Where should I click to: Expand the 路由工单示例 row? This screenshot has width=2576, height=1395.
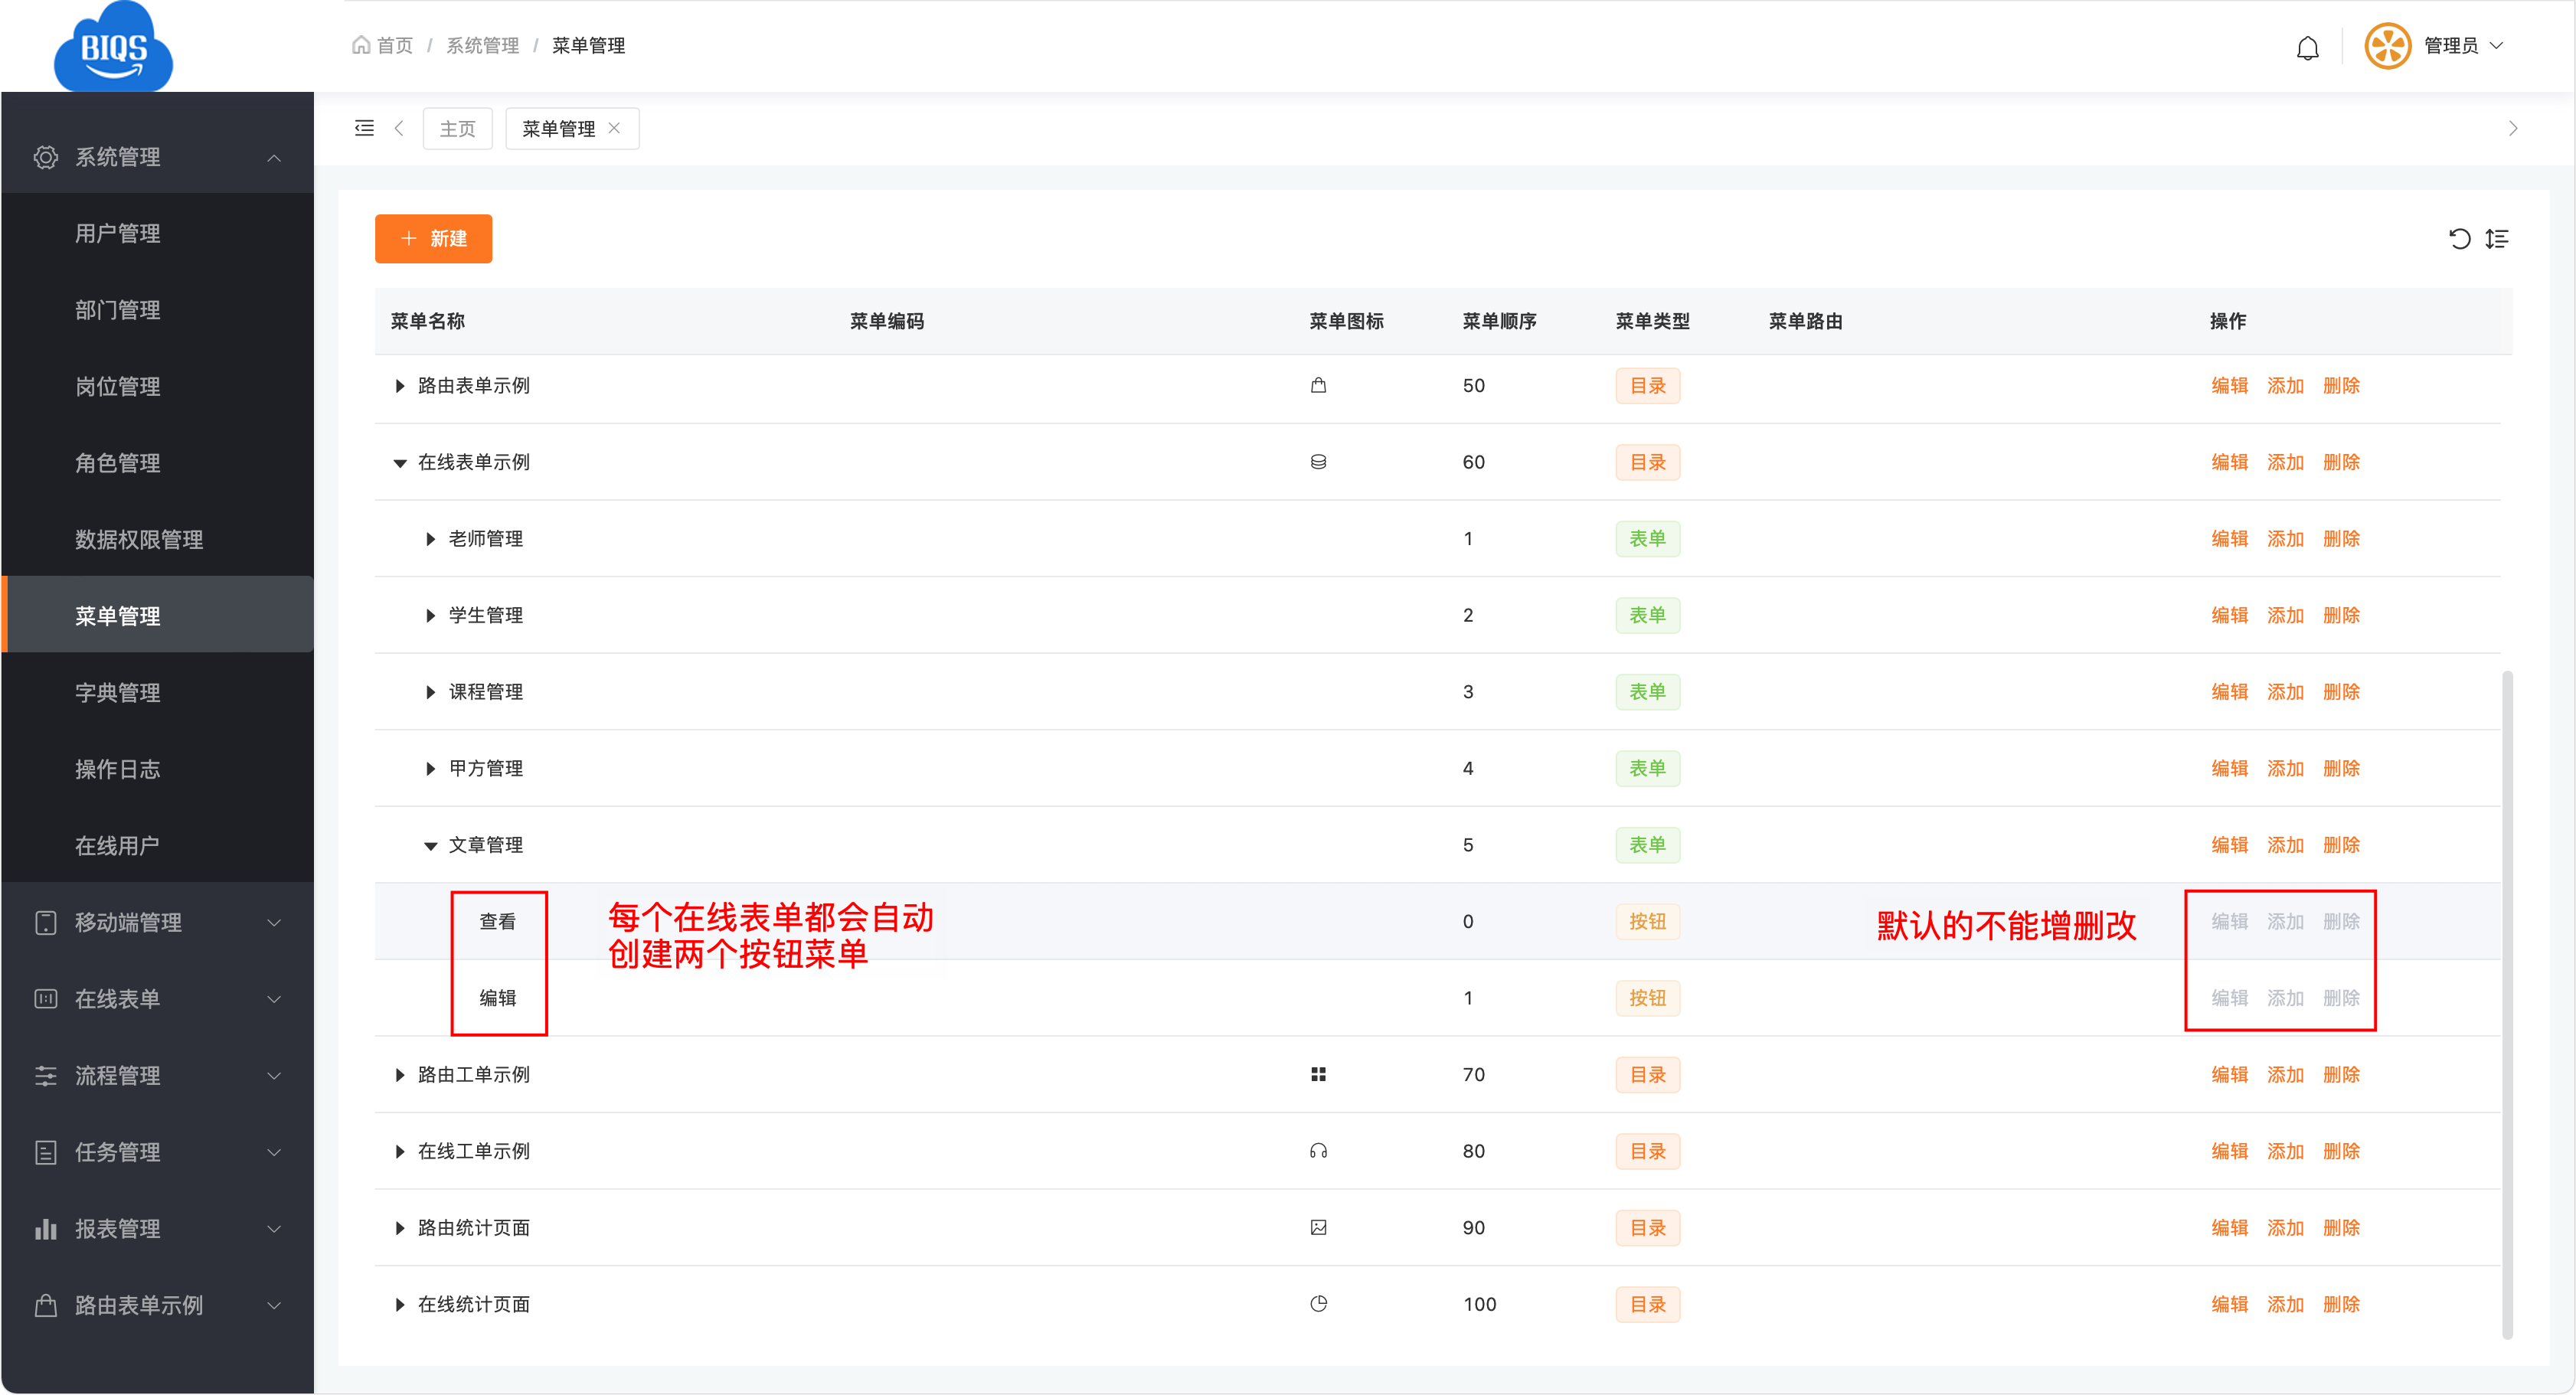click(x=400, y=1075)
